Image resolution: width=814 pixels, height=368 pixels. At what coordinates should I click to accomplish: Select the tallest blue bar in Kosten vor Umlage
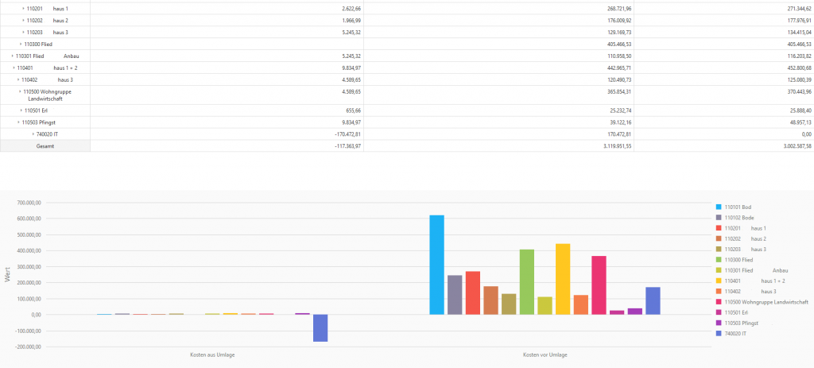click(x=436, y=265)
